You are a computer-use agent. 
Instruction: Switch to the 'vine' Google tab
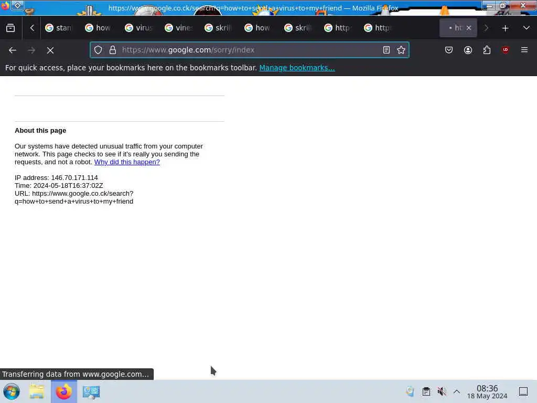(178, 28)
